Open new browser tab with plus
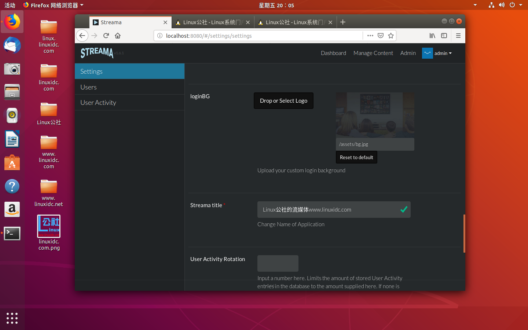This screenshot has width=528, height=330. [x=343, y=22]
